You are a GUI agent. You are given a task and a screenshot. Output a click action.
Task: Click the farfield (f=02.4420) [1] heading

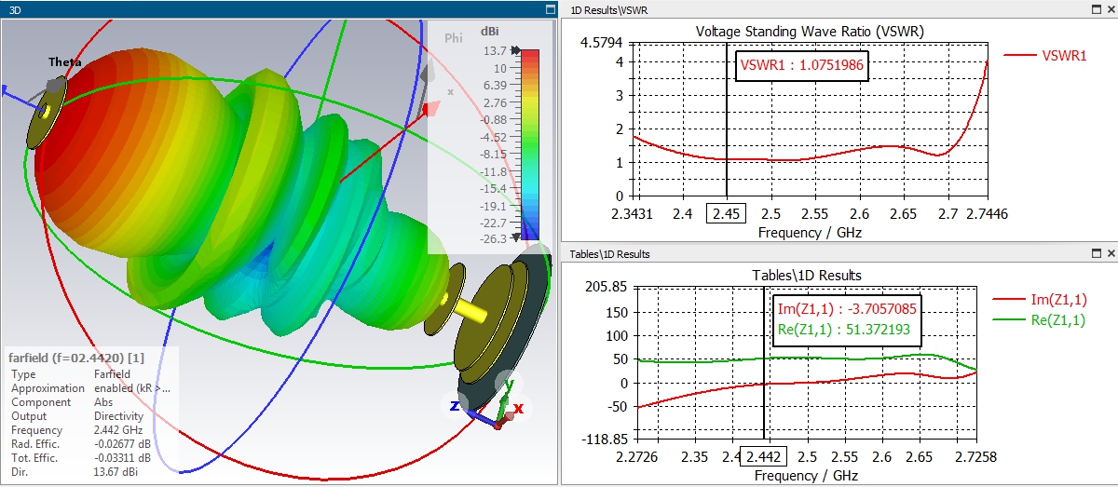point(76,358)
